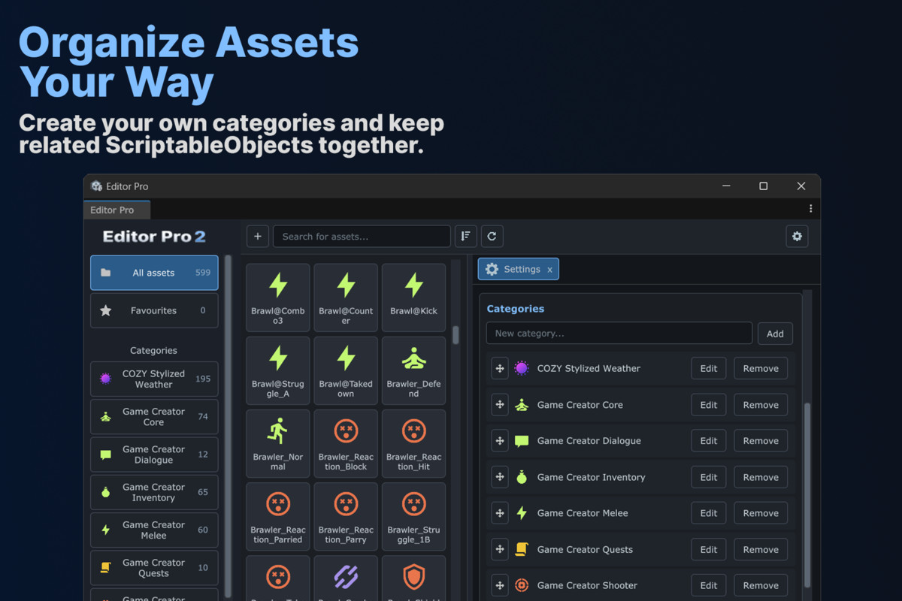Screen dimensions: 902x601
Task: Remove the Game Creator Inventory category
Action: pos(761,476)
